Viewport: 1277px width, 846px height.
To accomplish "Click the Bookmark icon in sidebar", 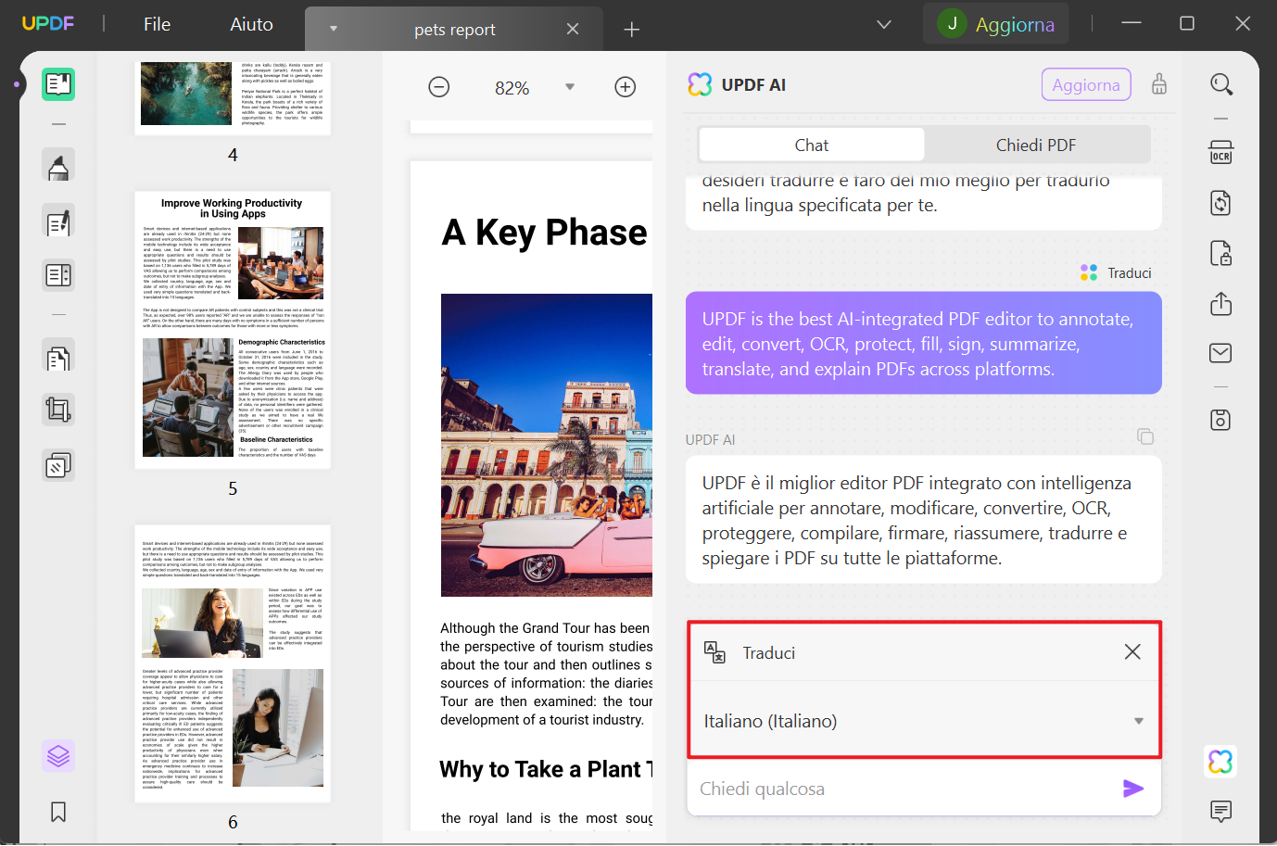I will click(58, 812).
